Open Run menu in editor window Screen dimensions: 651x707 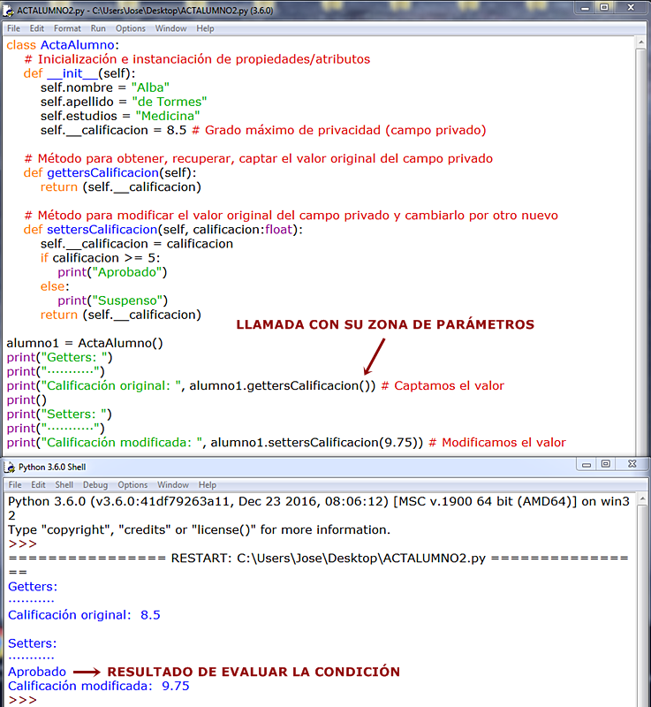click(x=98, y=28)
